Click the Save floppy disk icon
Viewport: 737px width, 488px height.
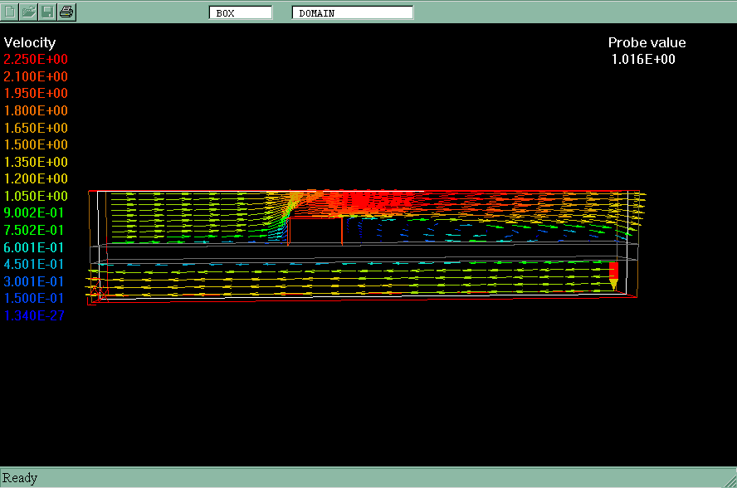click(x=47, y=12)
